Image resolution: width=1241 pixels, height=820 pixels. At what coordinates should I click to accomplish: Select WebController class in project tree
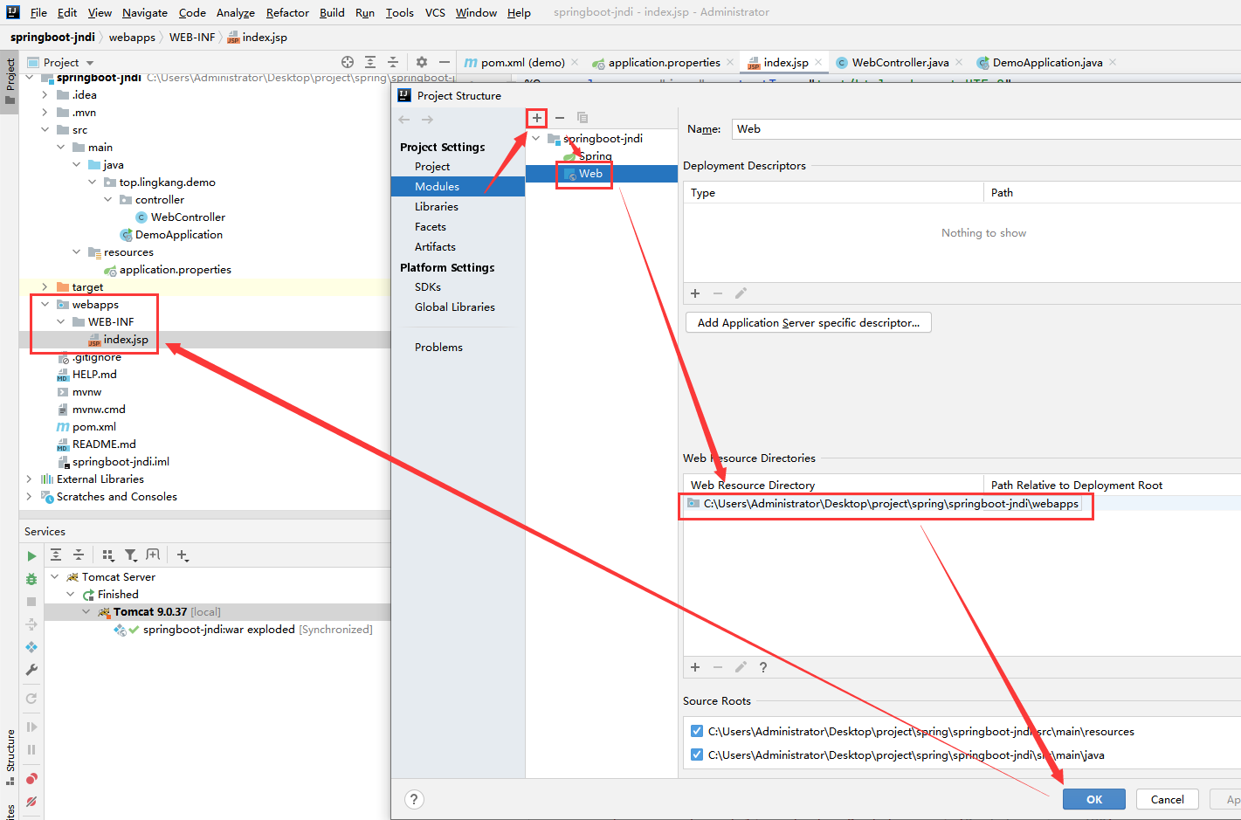click(188, 217)
